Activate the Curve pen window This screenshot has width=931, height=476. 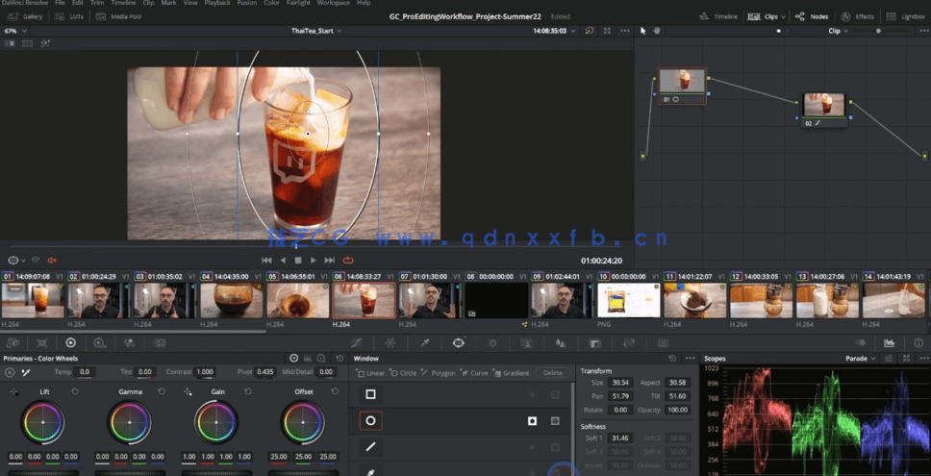point(370,472)
